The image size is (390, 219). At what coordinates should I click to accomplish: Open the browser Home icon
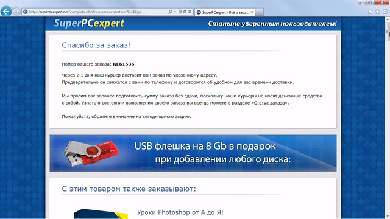tap(370, 12)
